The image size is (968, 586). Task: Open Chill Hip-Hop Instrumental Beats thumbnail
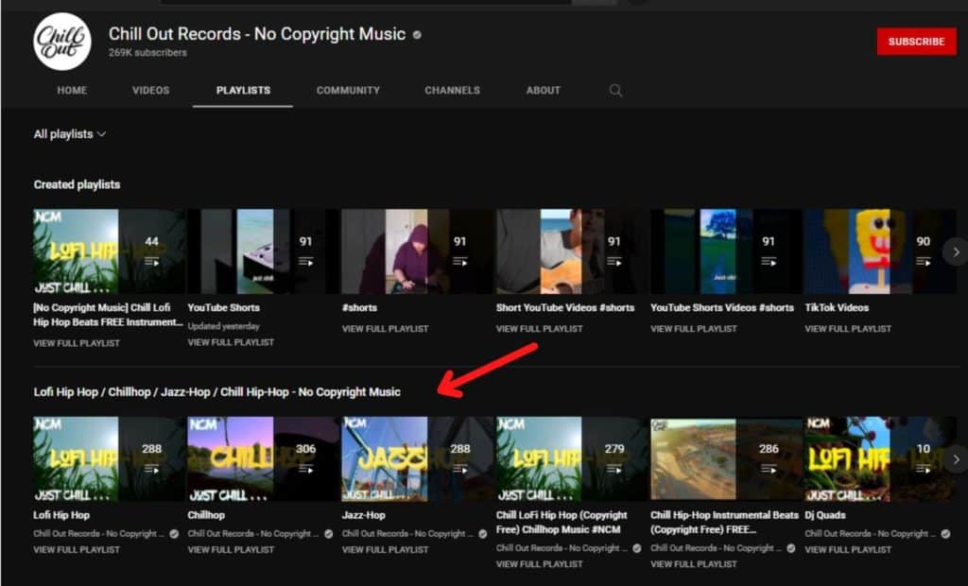tap(726, 459)
